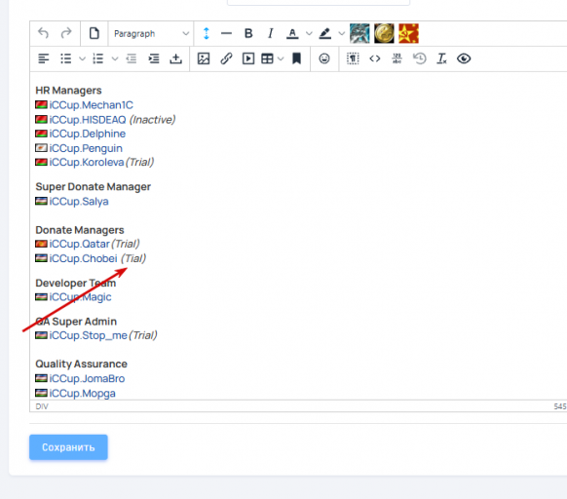
Task: Open the highlight color dropdown arrow
Action: [x=341, y=34]
